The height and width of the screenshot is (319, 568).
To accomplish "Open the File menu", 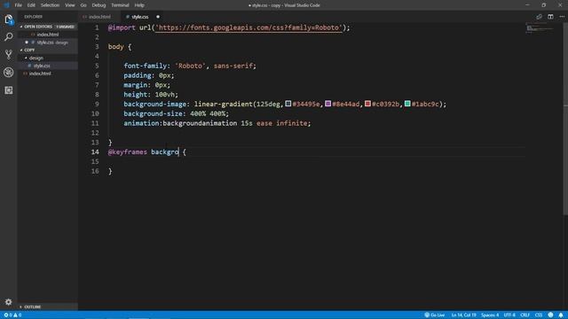I will (x=18, y=5).
